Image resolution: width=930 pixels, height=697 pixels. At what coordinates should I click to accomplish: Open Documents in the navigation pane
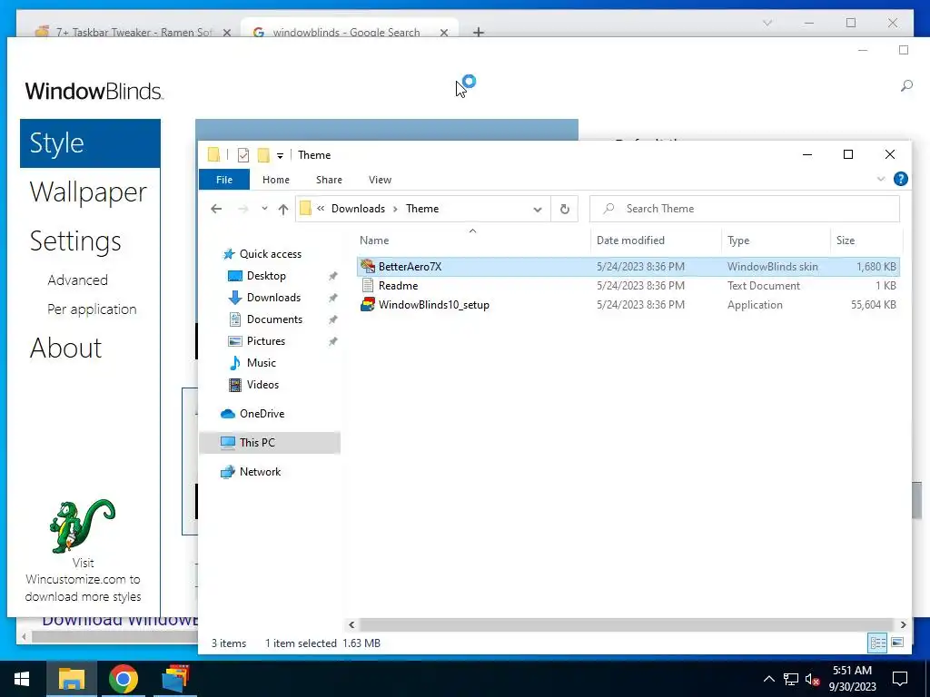[274, 319]
